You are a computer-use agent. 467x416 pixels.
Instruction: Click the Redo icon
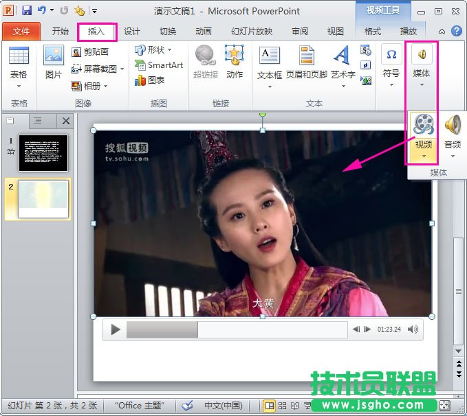tap(64, 11)
